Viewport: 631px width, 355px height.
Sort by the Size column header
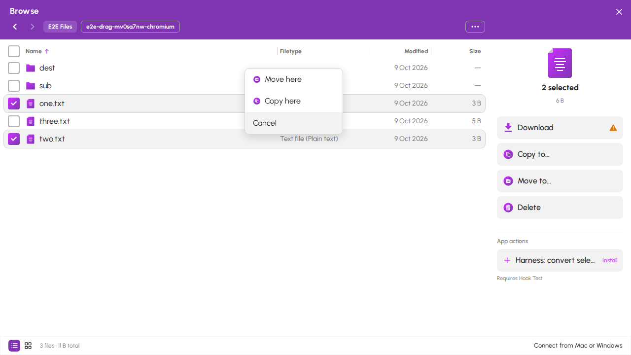pos(475,51)
